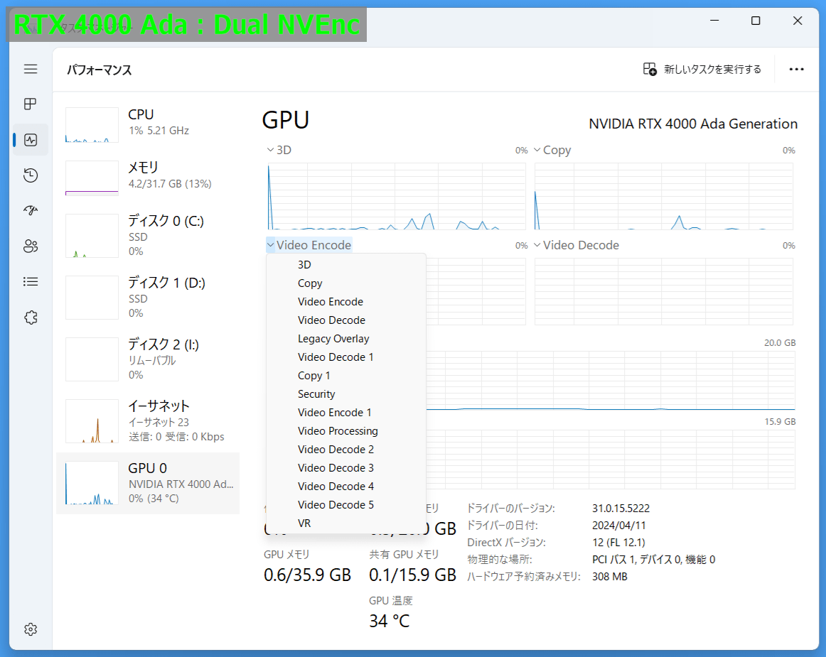
Task: Choose Video Decode 1 from the list
Action: pos(346,357)
